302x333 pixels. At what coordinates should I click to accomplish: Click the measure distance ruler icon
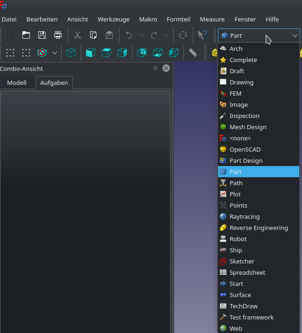[x=193, y=53]
